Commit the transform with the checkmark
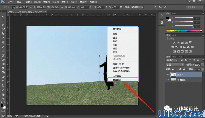205x118 pixels. tap(165, 7)
